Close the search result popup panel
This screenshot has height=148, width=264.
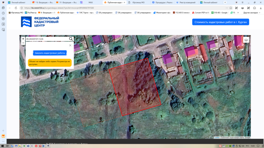click(x=70, y=45)
